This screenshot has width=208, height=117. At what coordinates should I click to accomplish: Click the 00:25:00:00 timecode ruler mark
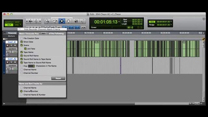coord(127,33)
